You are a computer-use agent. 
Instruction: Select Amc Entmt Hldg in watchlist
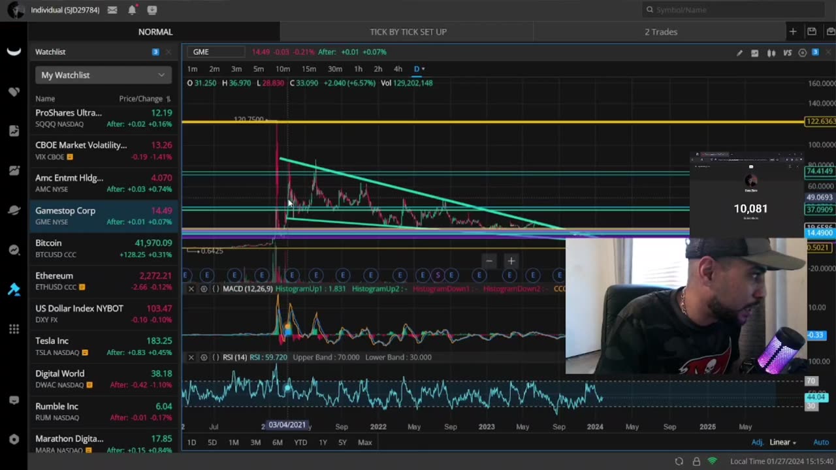(x=103, y=183)
